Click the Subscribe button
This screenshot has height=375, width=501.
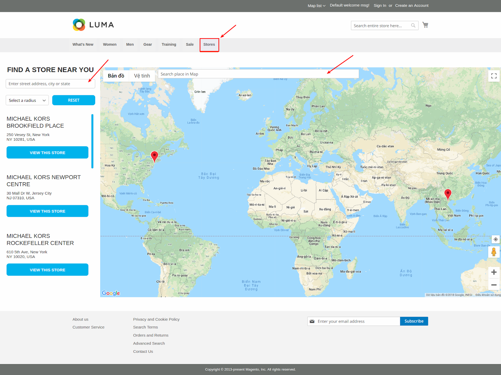[414, 321]
